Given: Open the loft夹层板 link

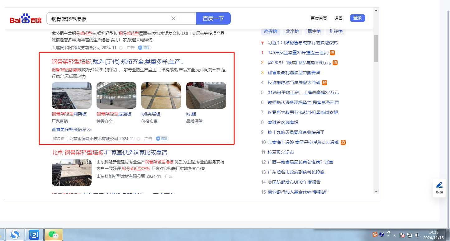Looking at the screenshot, I should click(x=151, y=114).
